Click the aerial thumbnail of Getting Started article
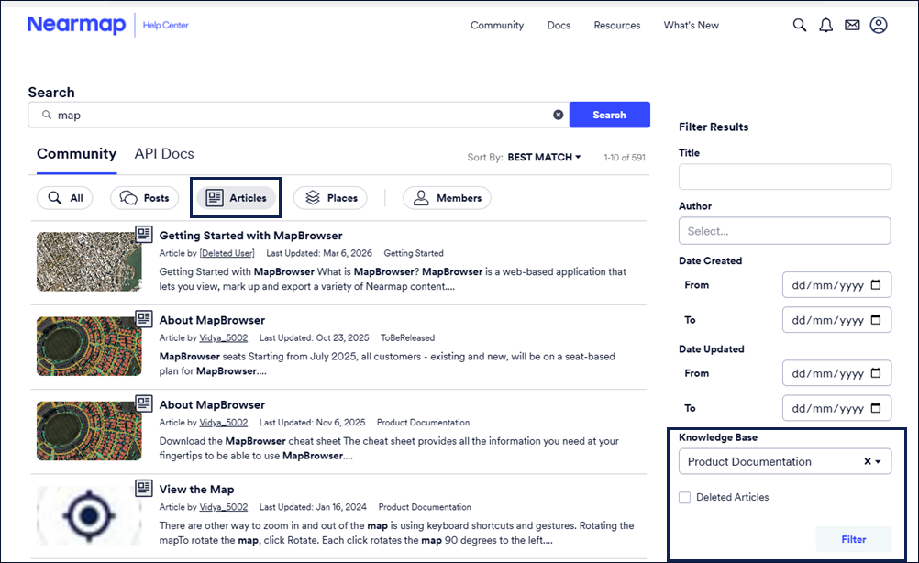The height and width of the screenshot is (563, 919). (89, 261)
